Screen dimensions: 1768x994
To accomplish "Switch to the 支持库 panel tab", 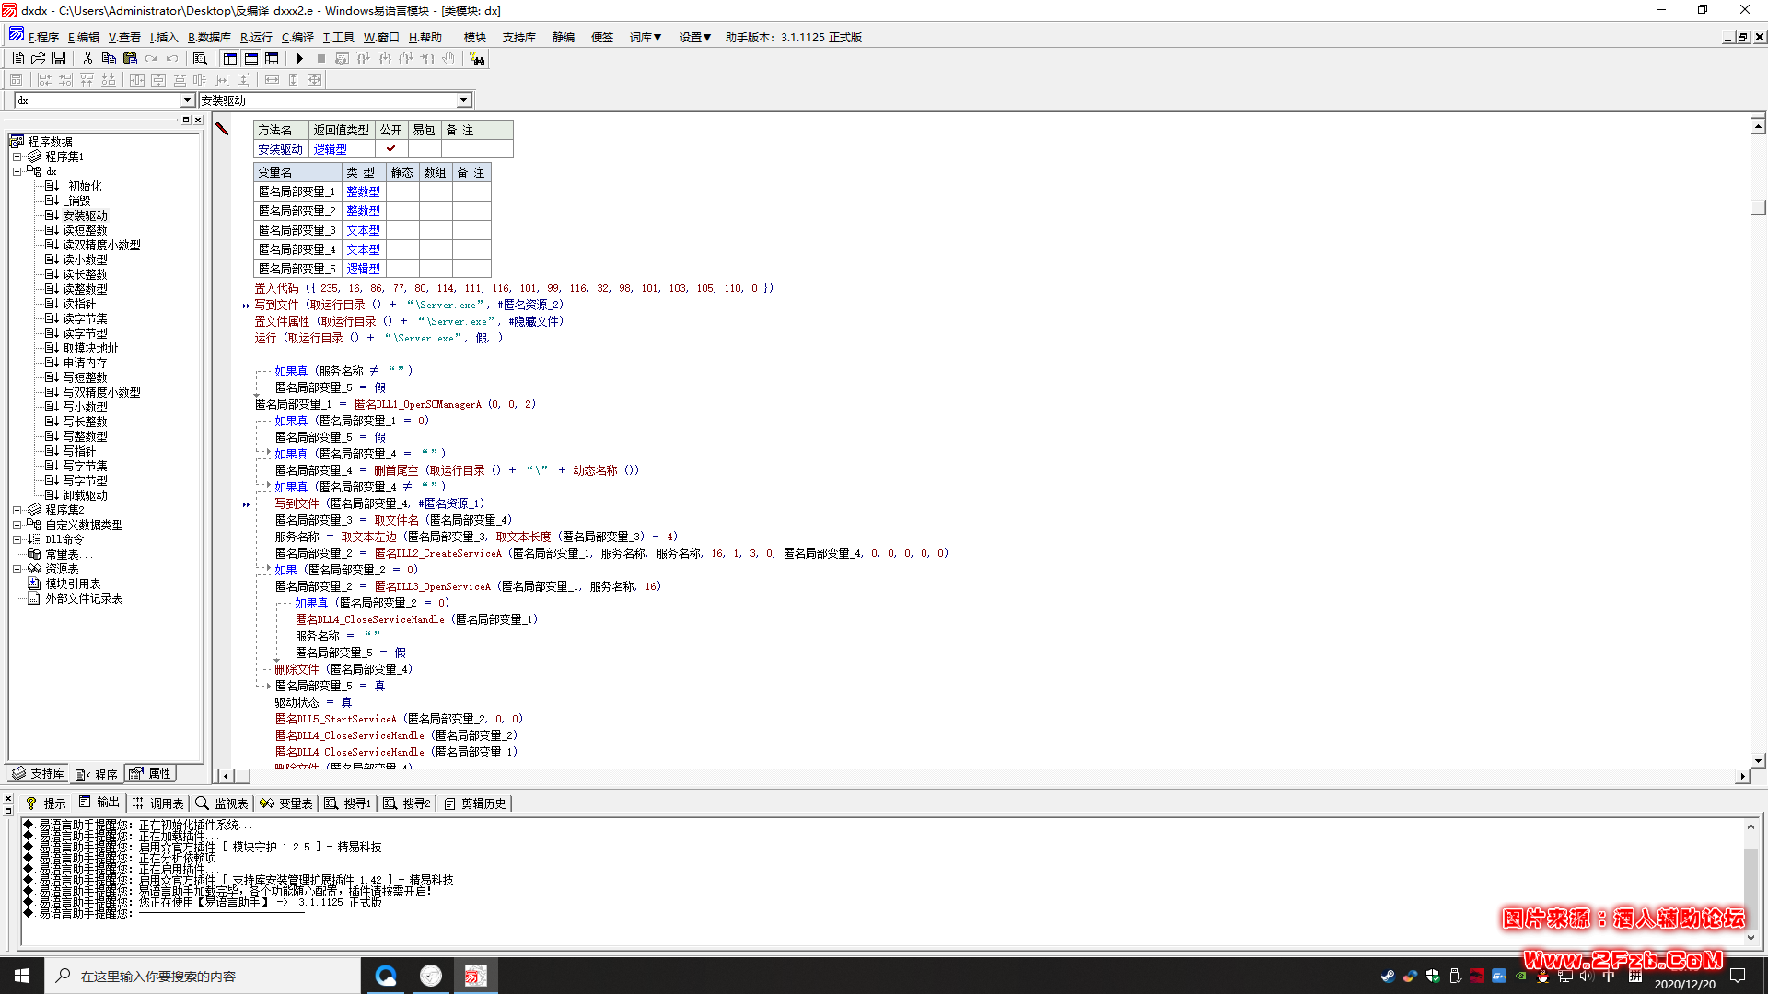I will (x=39, y=774).
